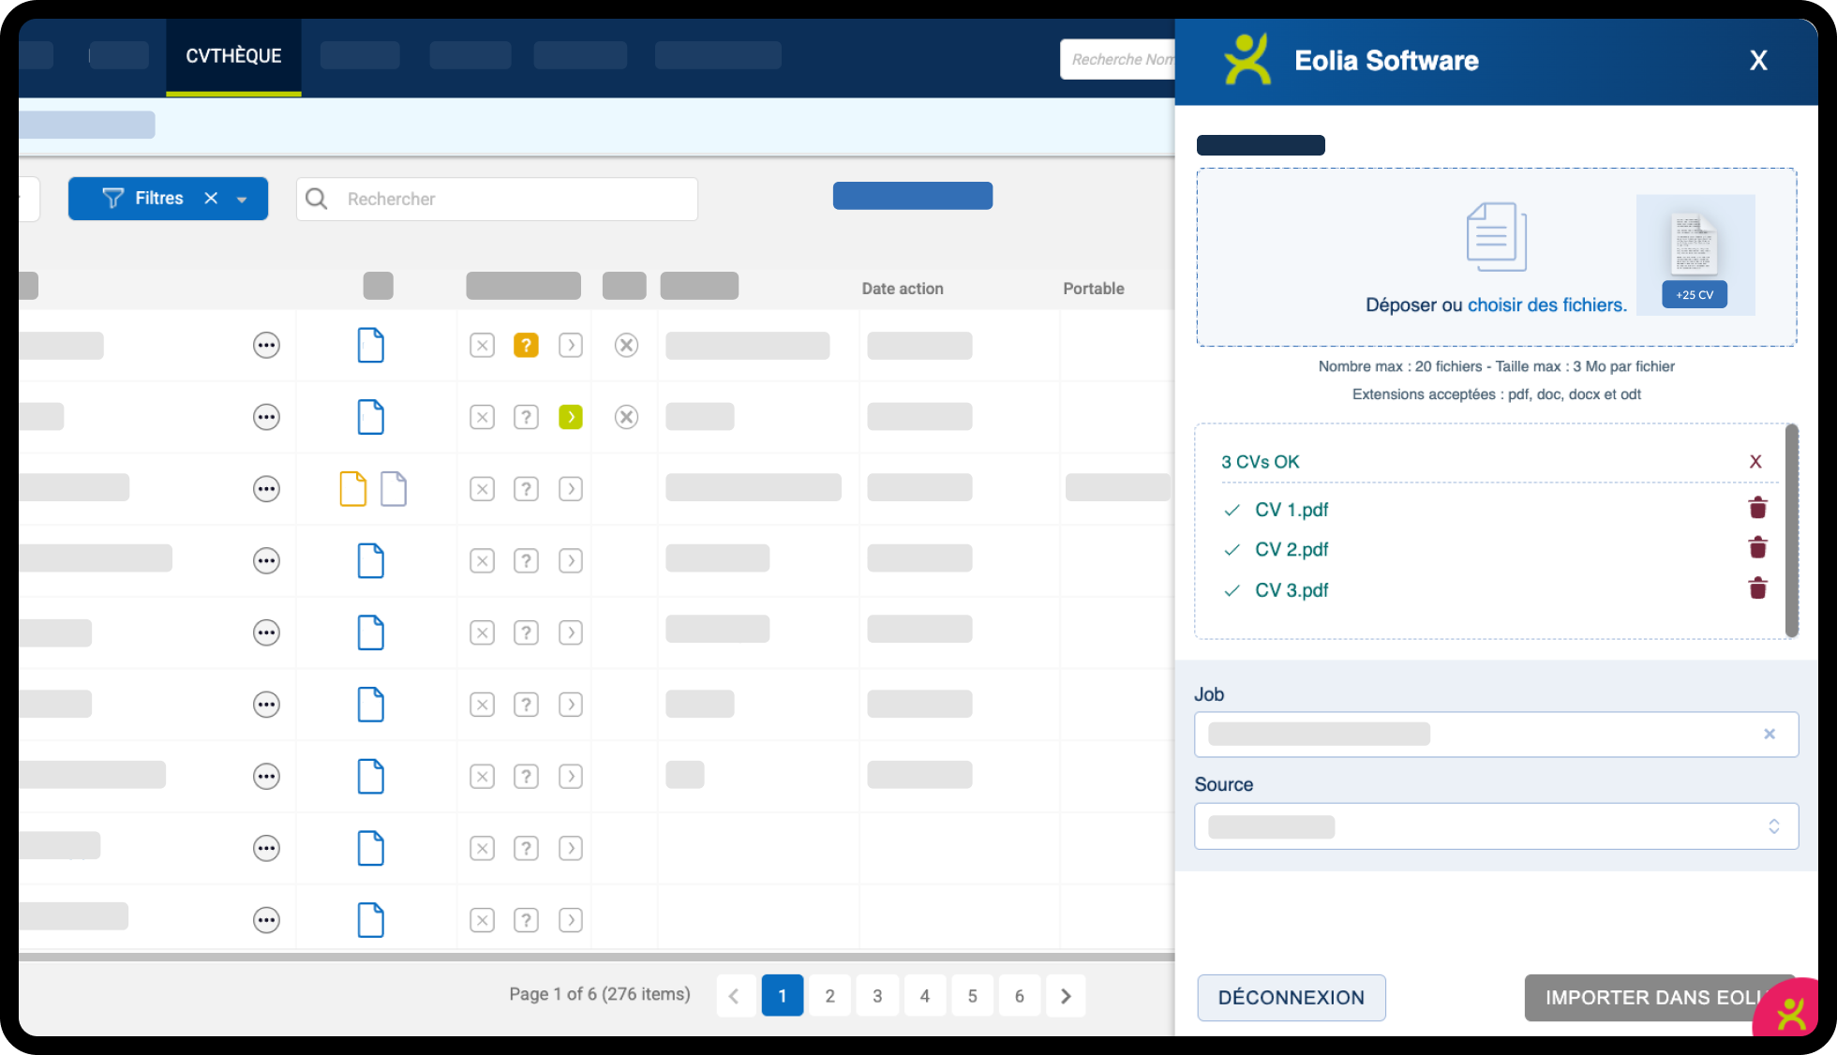
Task: Open the Job combo box field
Action: click(1481, 735)
